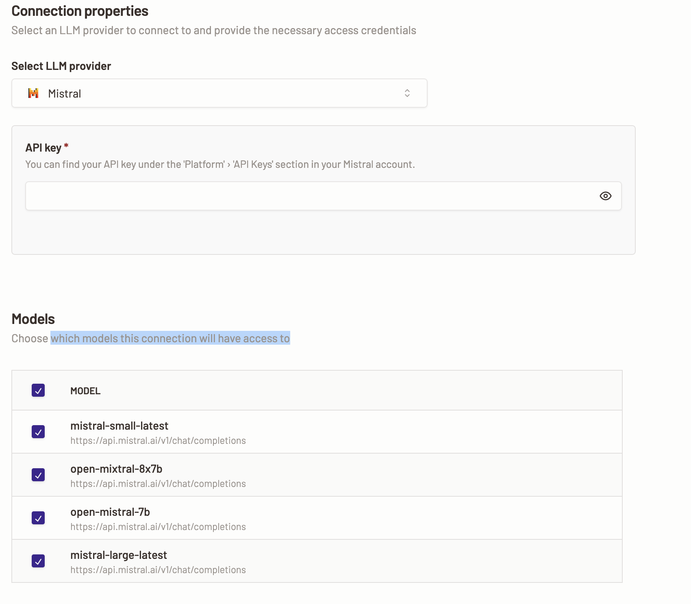The width and height of the screenshot is (691, 604).
Task: Uncheck the mistral-large-latest checkbox
Action: 38,561
